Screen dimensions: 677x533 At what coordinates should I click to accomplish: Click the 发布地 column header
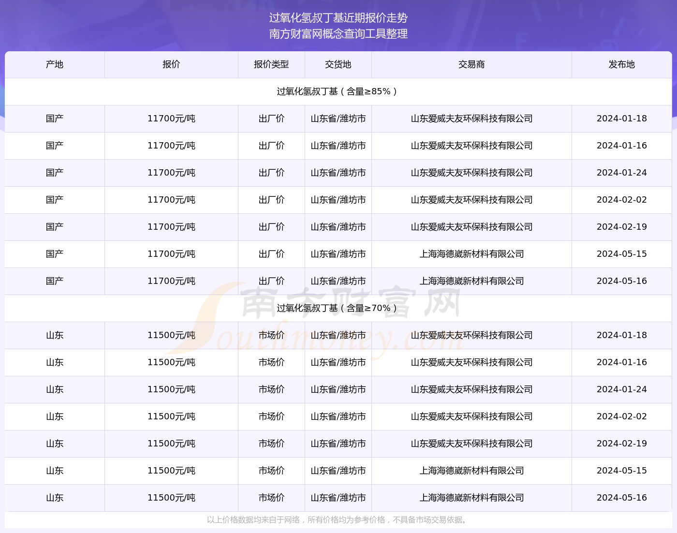621,64
